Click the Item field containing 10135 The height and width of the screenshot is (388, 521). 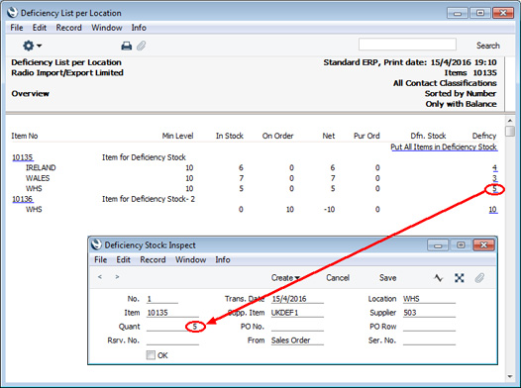tap(172, 313)
